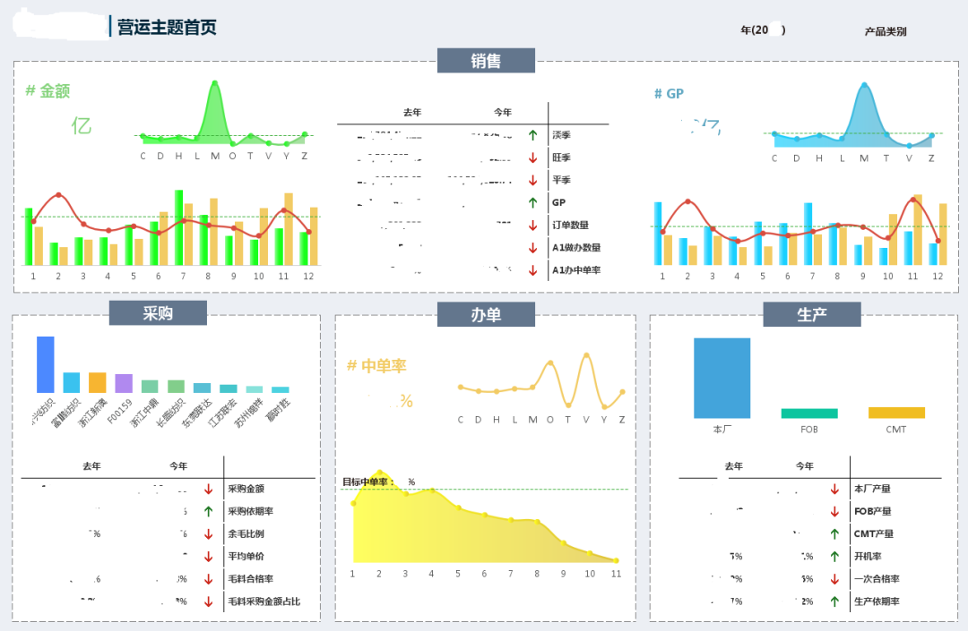This screenshot has width=968, height=631.
Task: Click the red down arrow beside 本厂产量
Action: (x=834, y=489)
